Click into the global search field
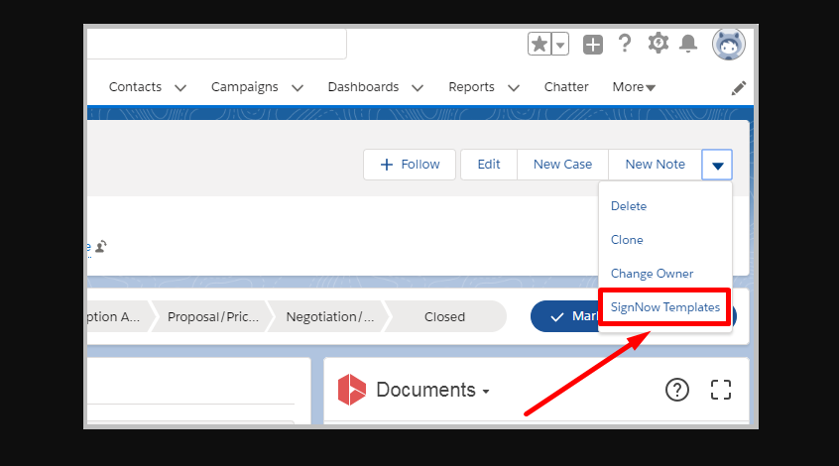This screenshot has height=466, width=839. coord(216,44)
